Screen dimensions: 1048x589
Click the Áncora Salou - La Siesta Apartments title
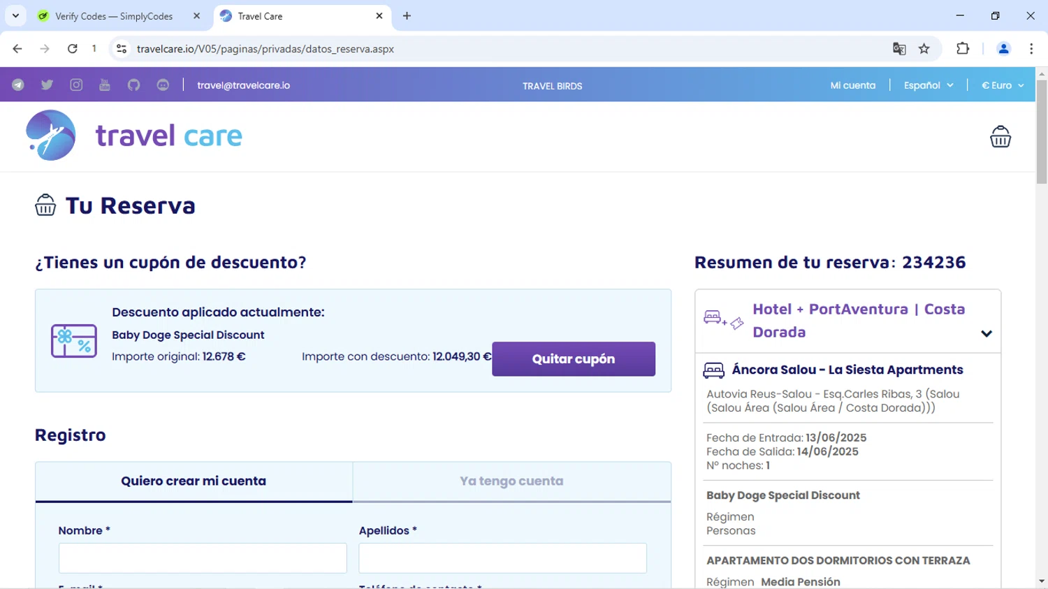point(847,370)
